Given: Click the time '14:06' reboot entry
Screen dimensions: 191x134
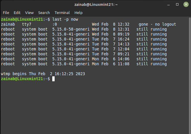Looking at the screenshot, I should 124,59.
